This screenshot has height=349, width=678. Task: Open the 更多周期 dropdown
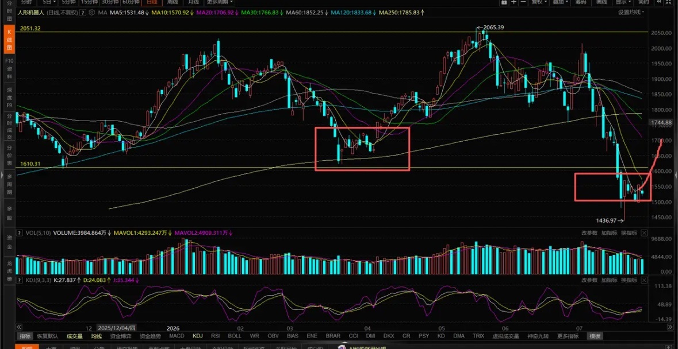tap(220, 2)
